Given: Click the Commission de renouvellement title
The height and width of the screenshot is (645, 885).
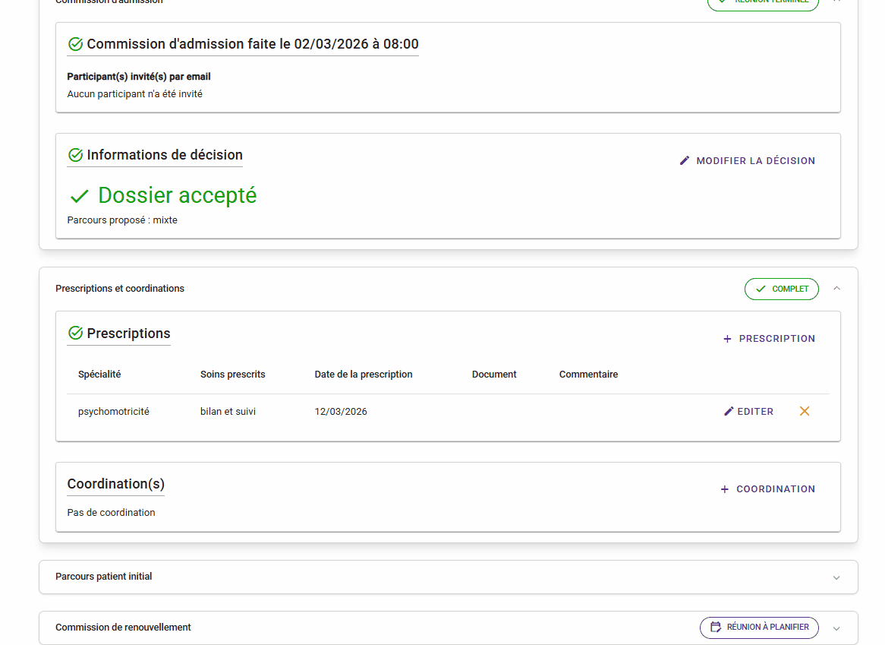Looking at the screenshot, I should coord(123,628).
